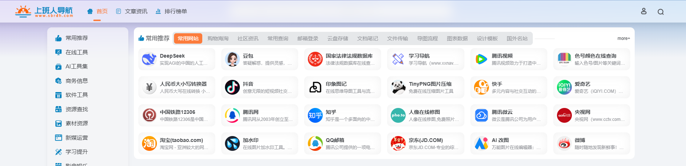Switch to the 导图流程 tab
Image resolution: width=686 pixels, height=166 pixels.
point(428,38)
